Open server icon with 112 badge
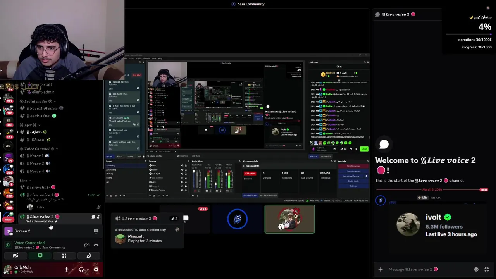 coord(8,109)
